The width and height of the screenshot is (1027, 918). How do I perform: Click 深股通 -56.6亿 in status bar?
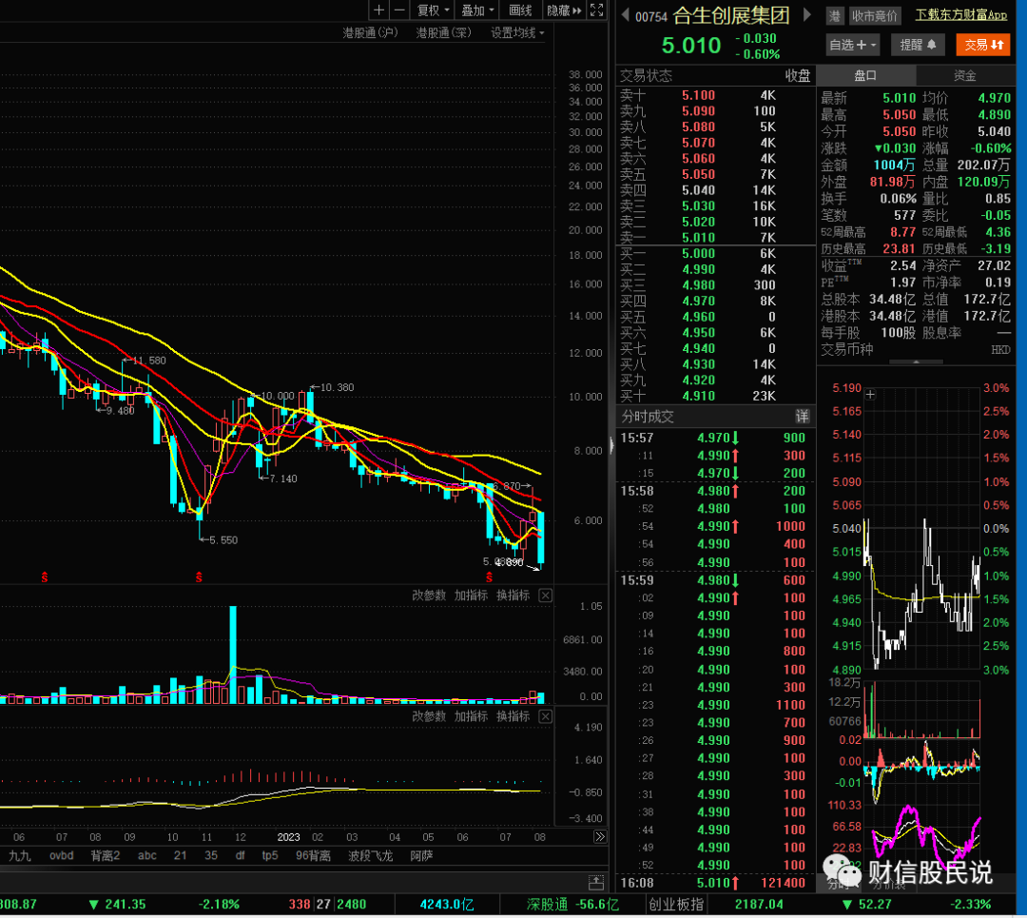(572, 905)
